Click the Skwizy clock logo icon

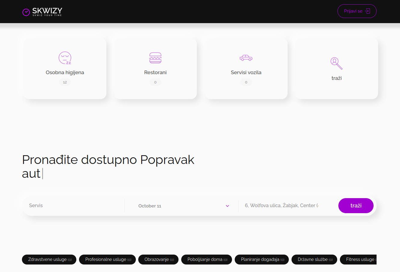pyautogui.click(x=26, y=12)
